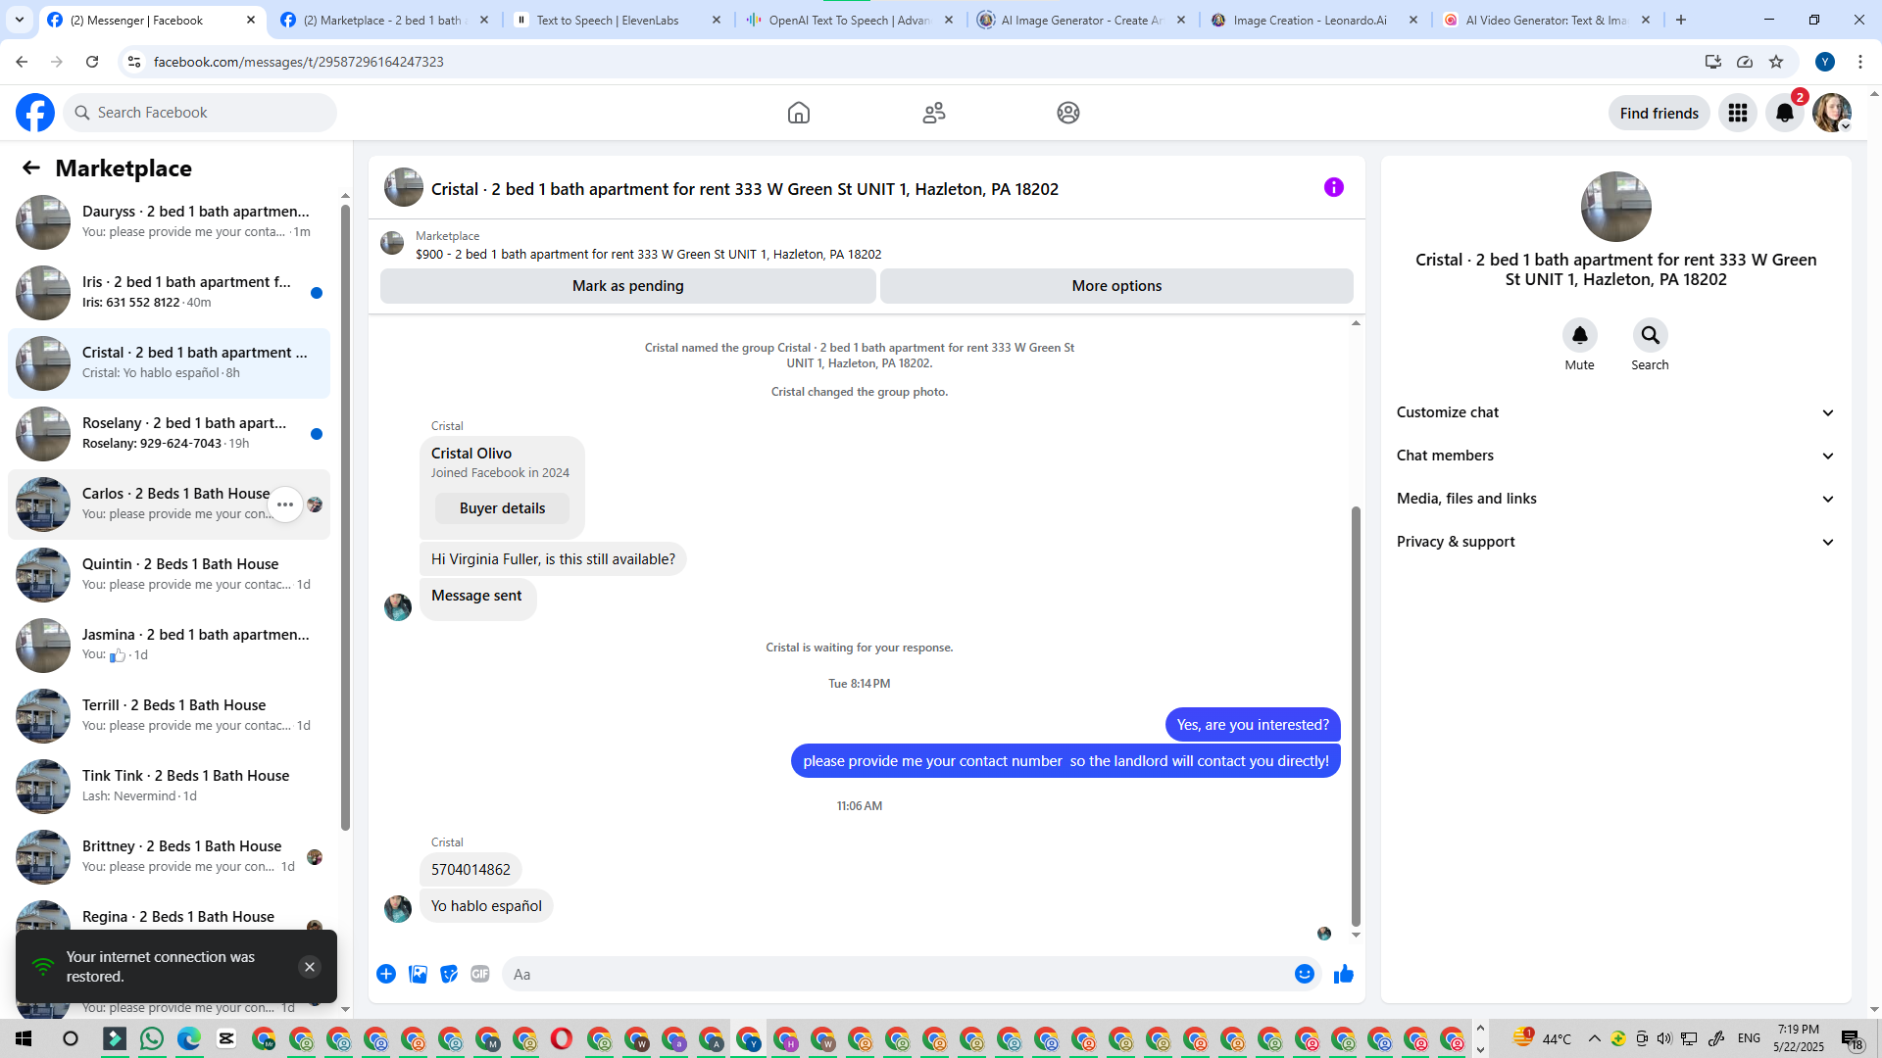Image resolution: width=1882 pixels, height=1058 pixels.
Task: Open the account profile picture menu
Action: pyautogui.click(x=1832, y=113)
